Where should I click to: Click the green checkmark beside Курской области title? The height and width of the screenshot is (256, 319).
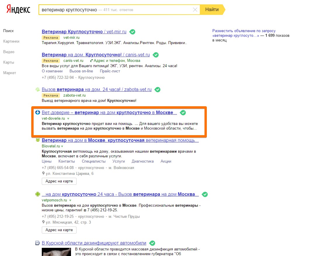pyautogui.click(x=152, y=243)
